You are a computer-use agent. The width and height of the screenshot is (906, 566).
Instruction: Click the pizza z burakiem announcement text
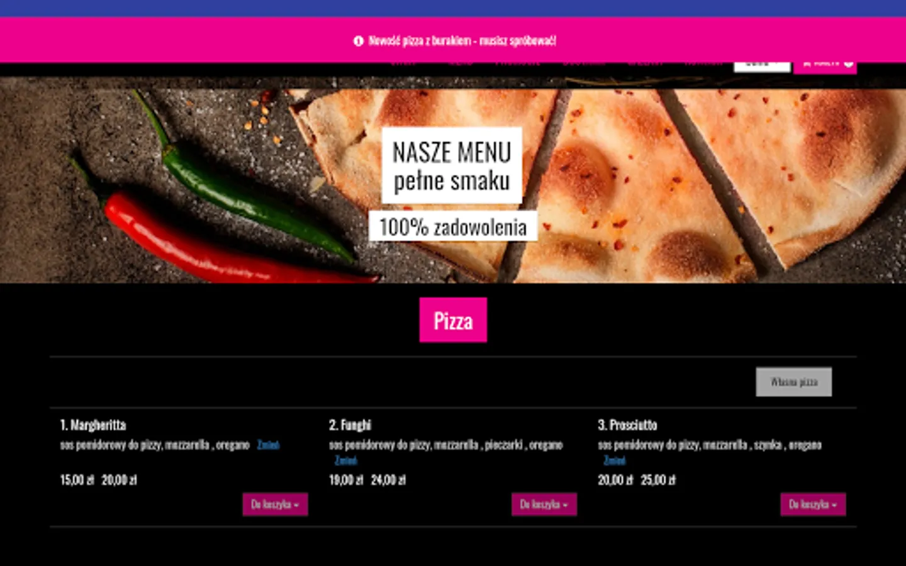click(x=462, y=41)
